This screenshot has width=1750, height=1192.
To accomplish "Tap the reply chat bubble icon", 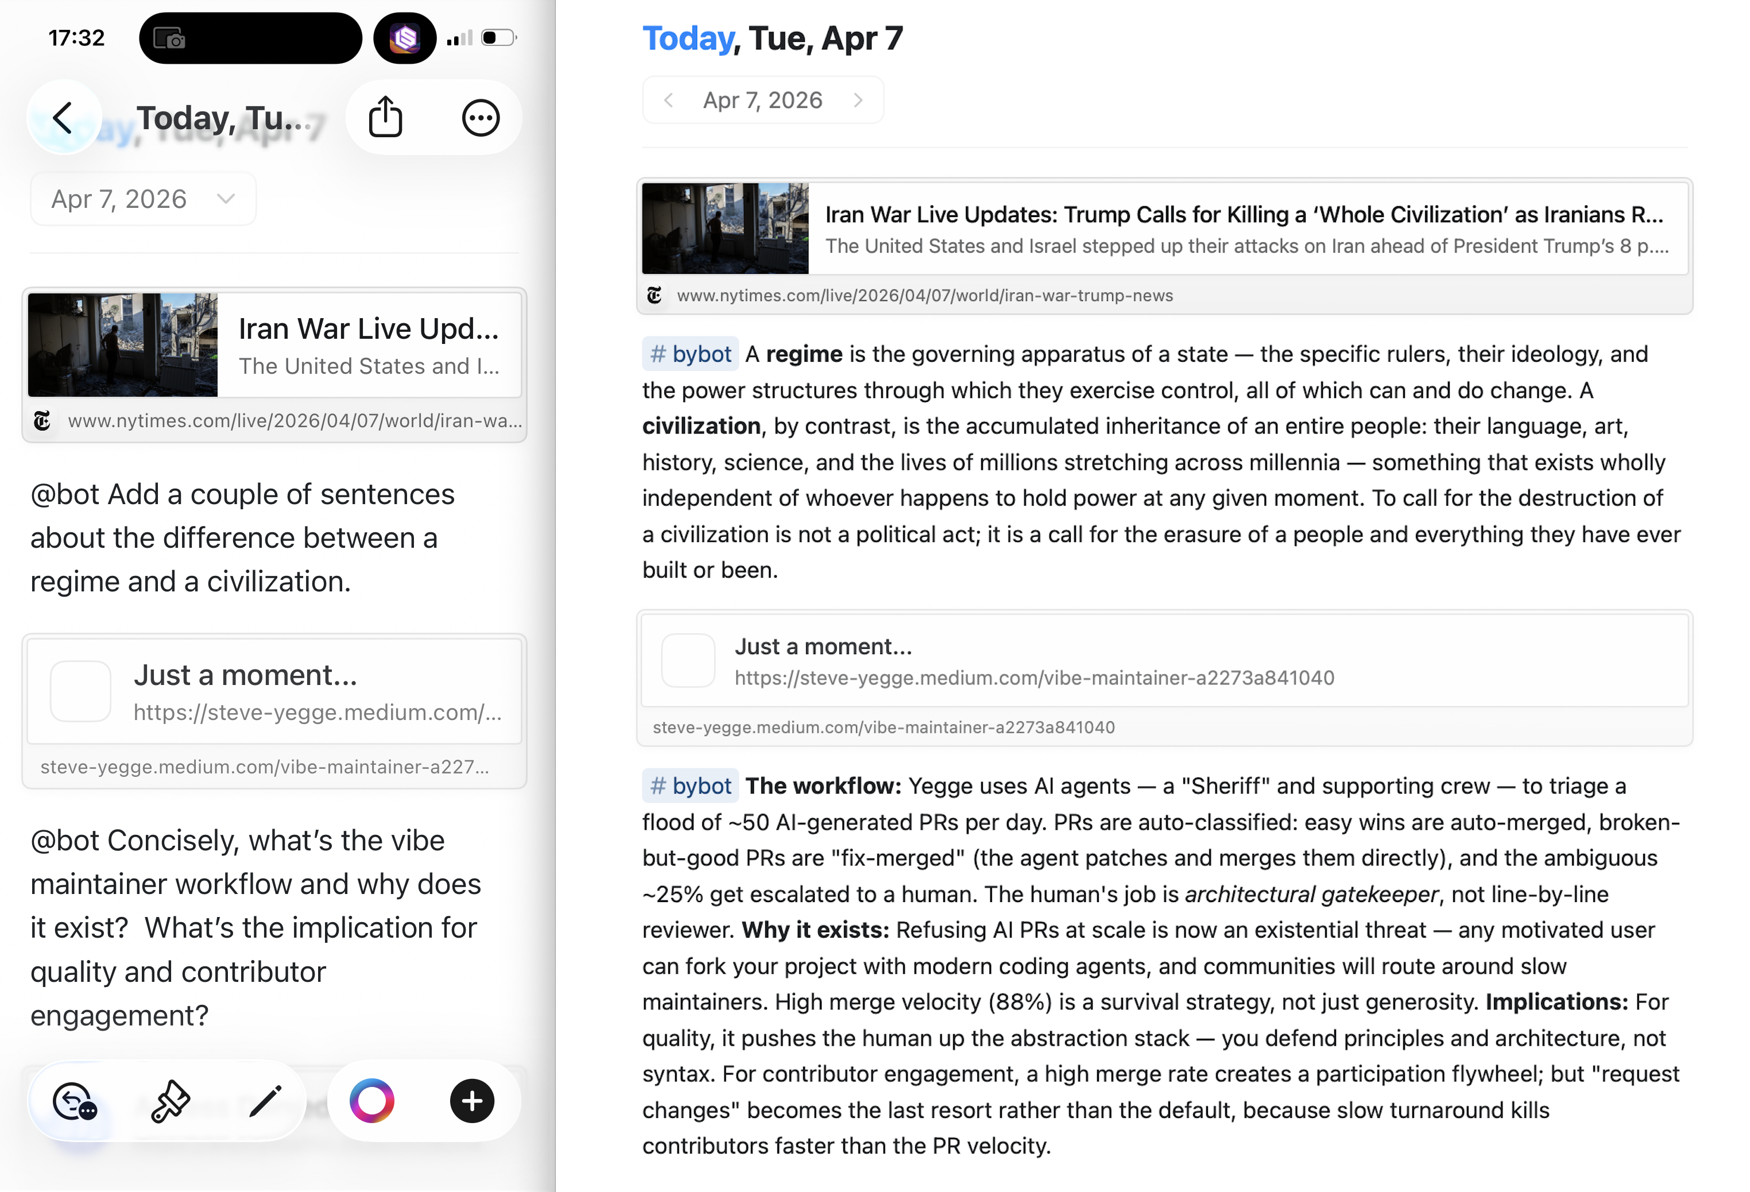I will 75,1102.
